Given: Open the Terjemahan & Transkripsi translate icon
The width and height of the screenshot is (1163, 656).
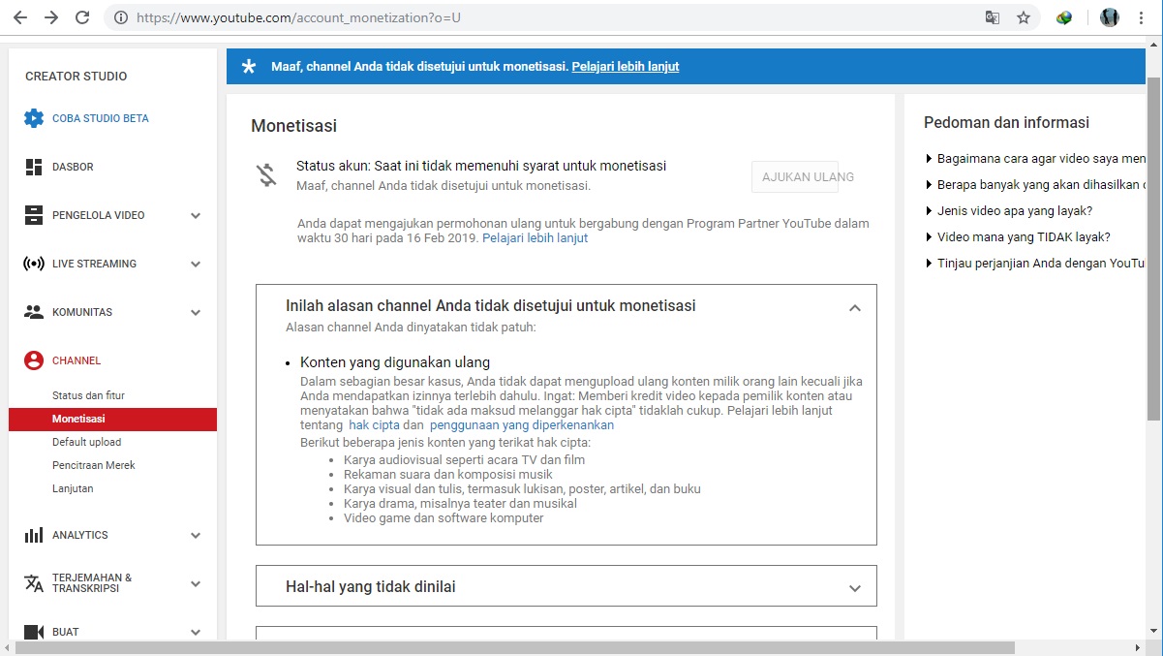Looking at the screenshot, I should coord(34,583).
